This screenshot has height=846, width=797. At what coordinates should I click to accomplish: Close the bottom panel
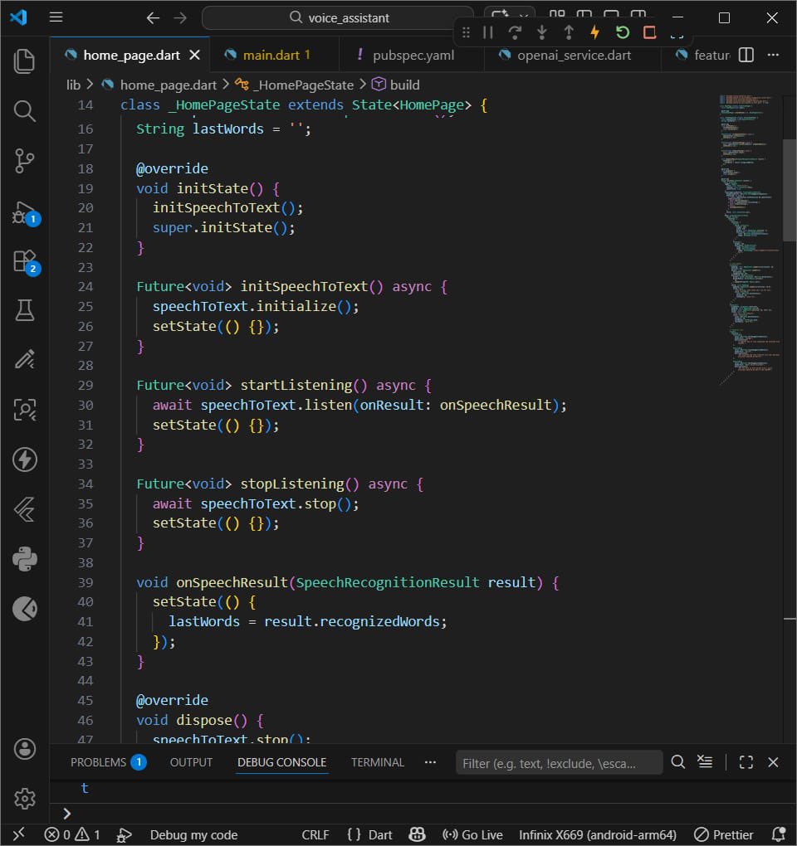click(x=773, y=762)
